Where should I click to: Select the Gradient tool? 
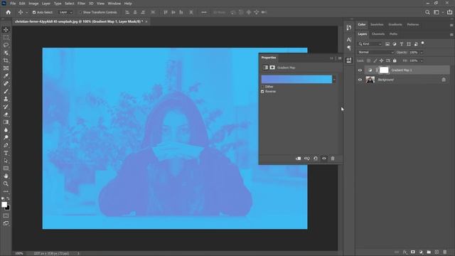(x=6, y=122)
